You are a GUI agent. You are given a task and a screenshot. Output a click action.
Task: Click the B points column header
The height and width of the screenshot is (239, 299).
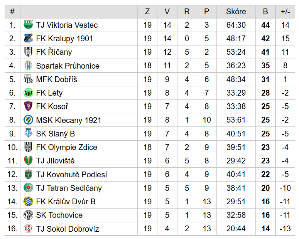click(x=265, y=12)
